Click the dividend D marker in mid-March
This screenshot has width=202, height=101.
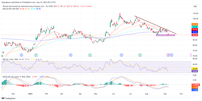pos(70,55)
